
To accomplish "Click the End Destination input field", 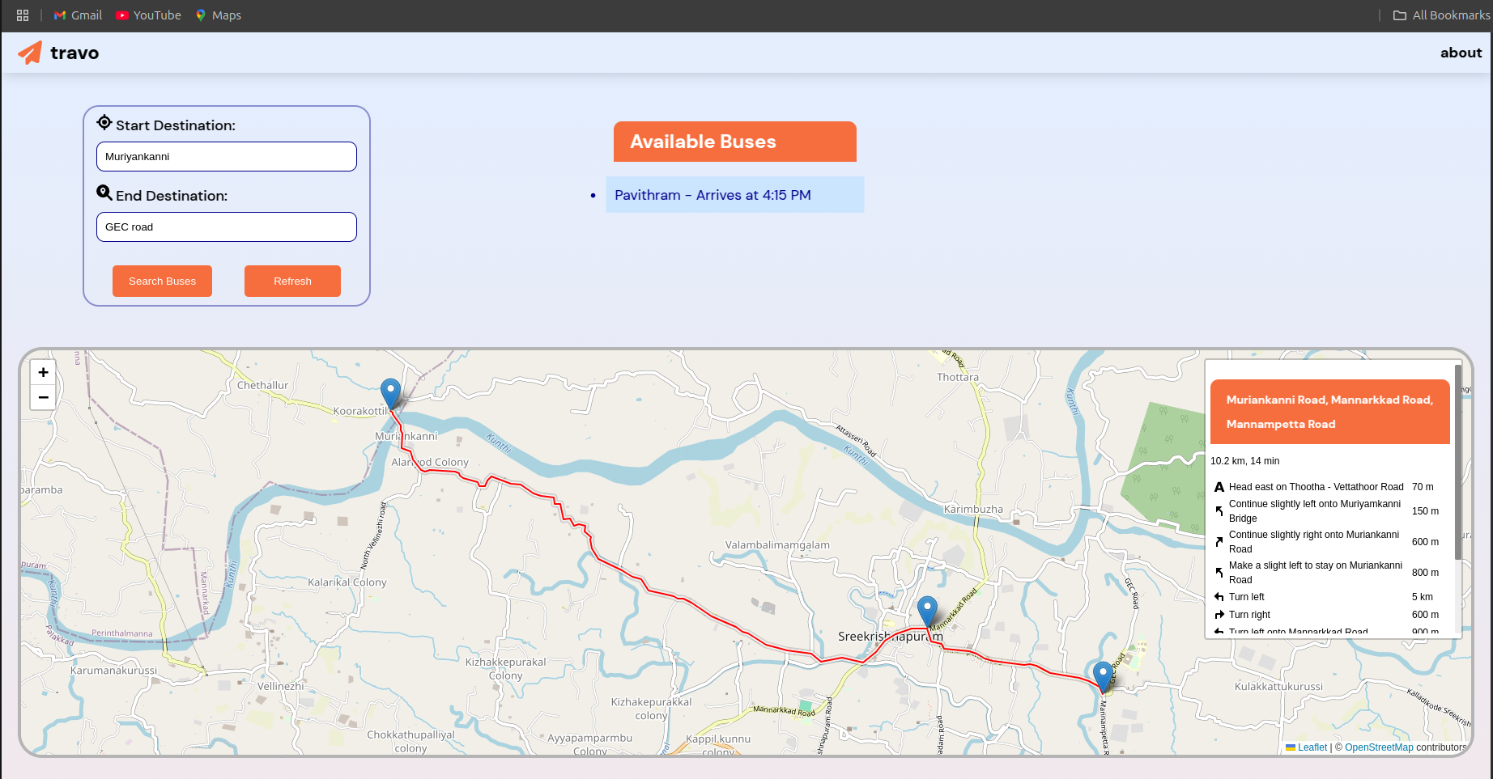I will coord(227,227).
